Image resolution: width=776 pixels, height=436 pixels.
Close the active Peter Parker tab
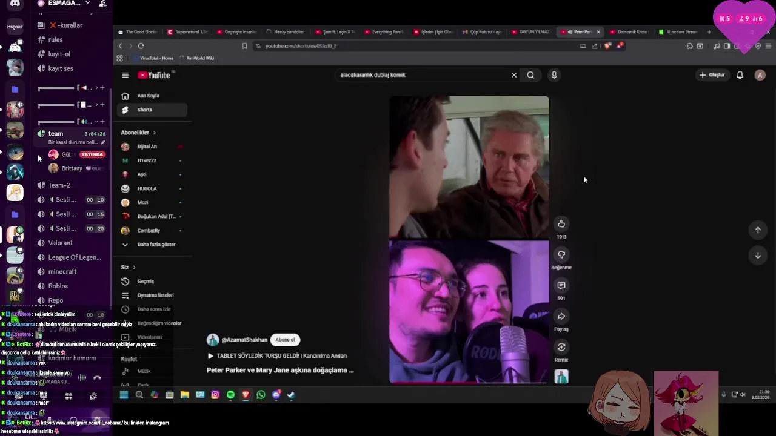click(x=598, y=32)
